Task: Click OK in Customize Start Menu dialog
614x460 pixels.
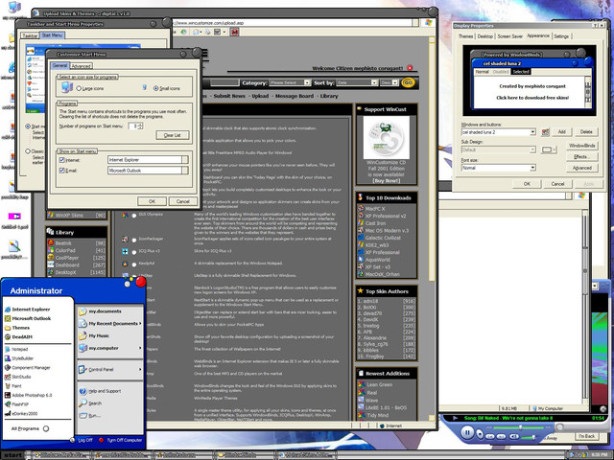Action: [152, 201]
